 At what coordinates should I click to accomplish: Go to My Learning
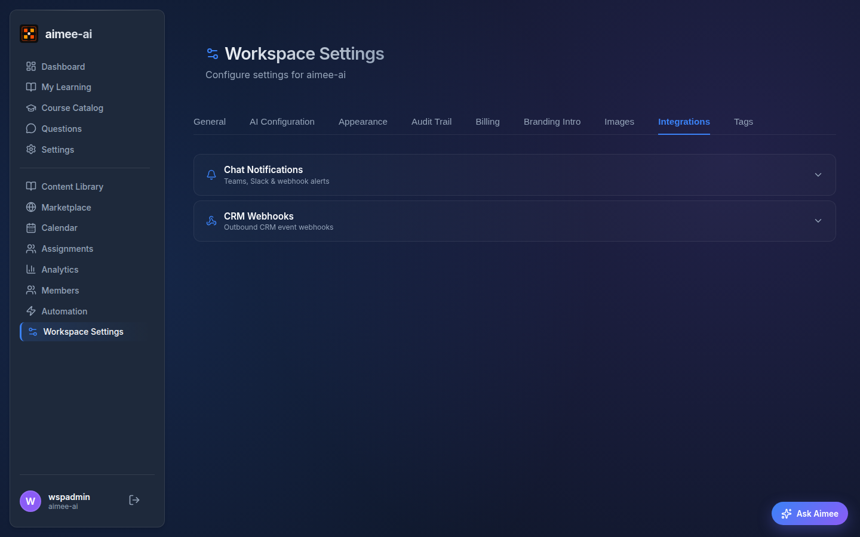pyautogui.click(x=85, y=87)
